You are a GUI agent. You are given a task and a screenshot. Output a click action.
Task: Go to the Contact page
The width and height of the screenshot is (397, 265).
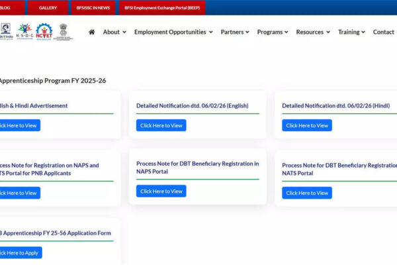pos(383,32)
